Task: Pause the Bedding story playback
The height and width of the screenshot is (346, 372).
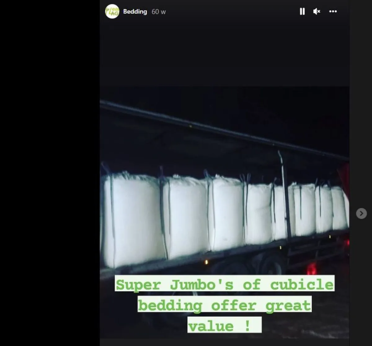Action: (x=302, y=11)
